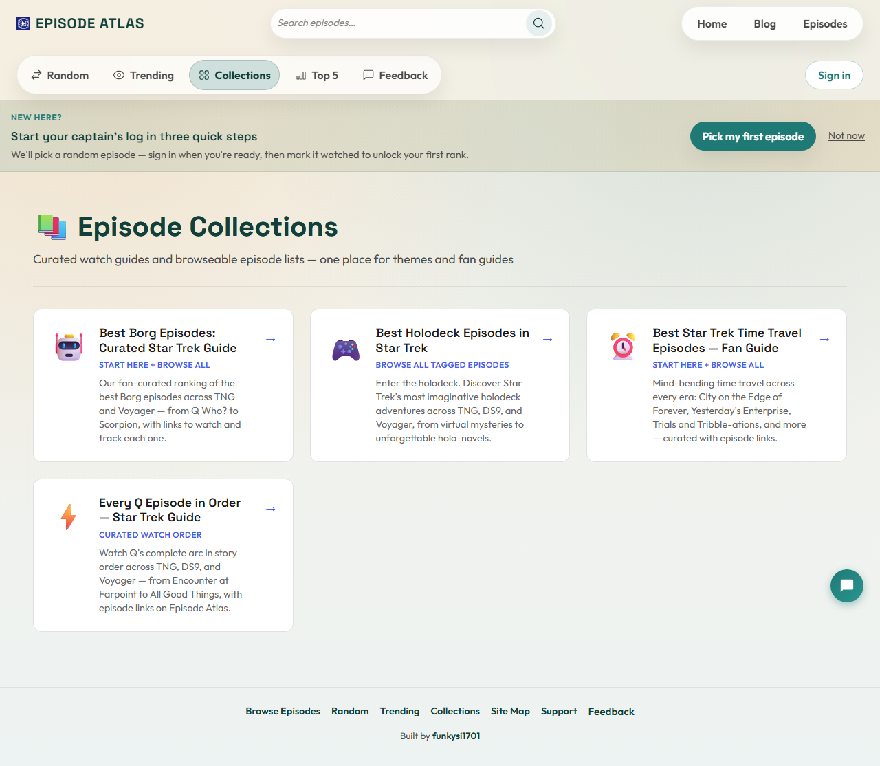This screenshot has height=766, width=880.
Task: Open the Feedback tab in toolbar
Action: click(x=395, y=76)
